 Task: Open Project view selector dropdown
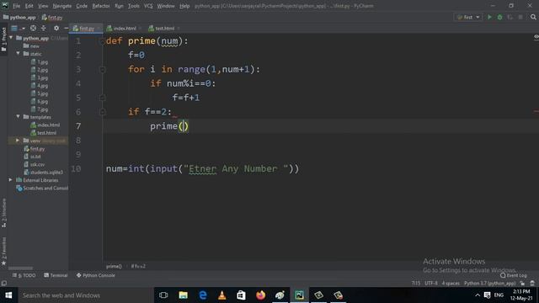coord(17,28)
